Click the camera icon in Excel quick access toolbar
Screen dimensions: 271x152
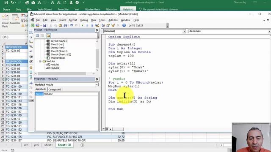33,3
